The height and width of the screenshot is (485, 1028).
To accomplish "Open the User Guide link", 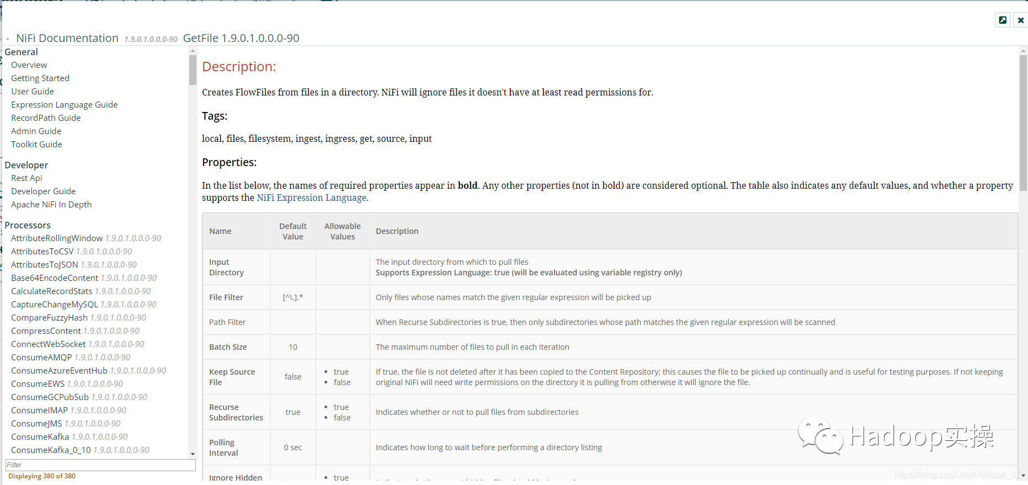I will pyautogui.click(x=33, y=92).
